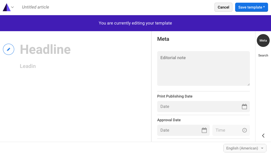Click the clock icon in Time field
The width and height of the screenshot is (271, 154).
click(244, 130)
